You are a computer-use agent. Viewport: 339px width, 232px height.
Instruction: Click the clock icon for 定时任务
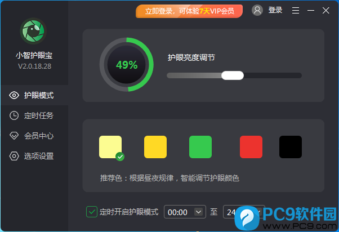14,115
